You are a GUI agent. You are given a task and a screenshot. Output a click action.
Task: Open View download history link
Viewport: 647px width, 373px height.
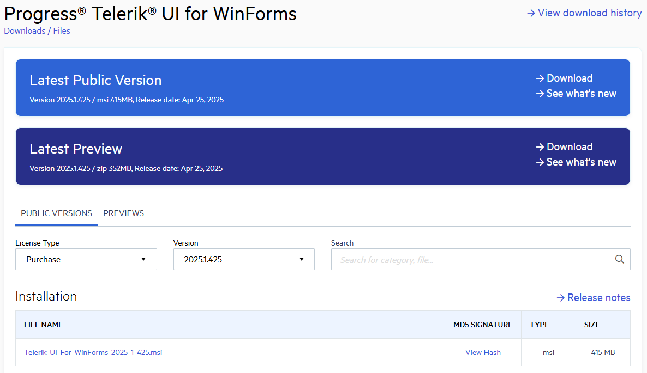point(584,13)
